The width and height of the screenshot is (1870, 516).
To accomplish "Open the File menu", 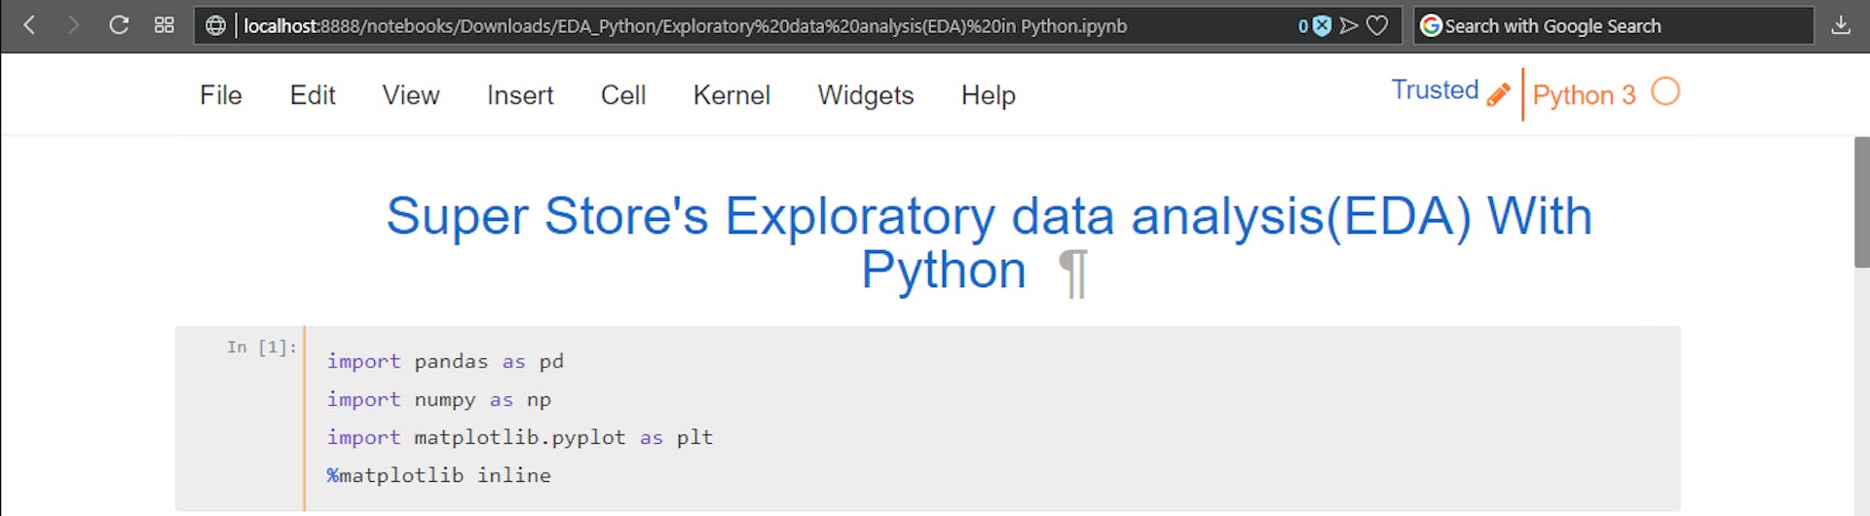I will (220, 95).
